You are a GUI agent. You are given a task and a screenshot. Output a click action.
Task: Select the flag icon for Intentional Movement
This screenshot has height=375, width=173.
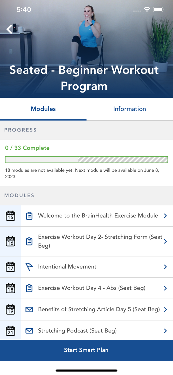(29, 267)
